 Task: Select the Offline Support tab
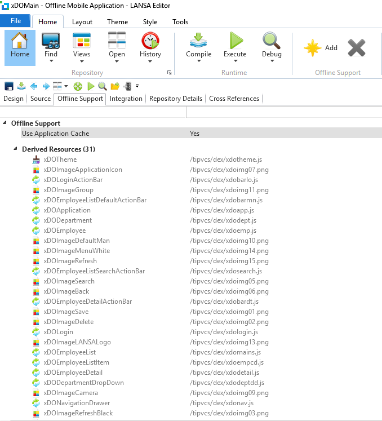pos(80,99)
